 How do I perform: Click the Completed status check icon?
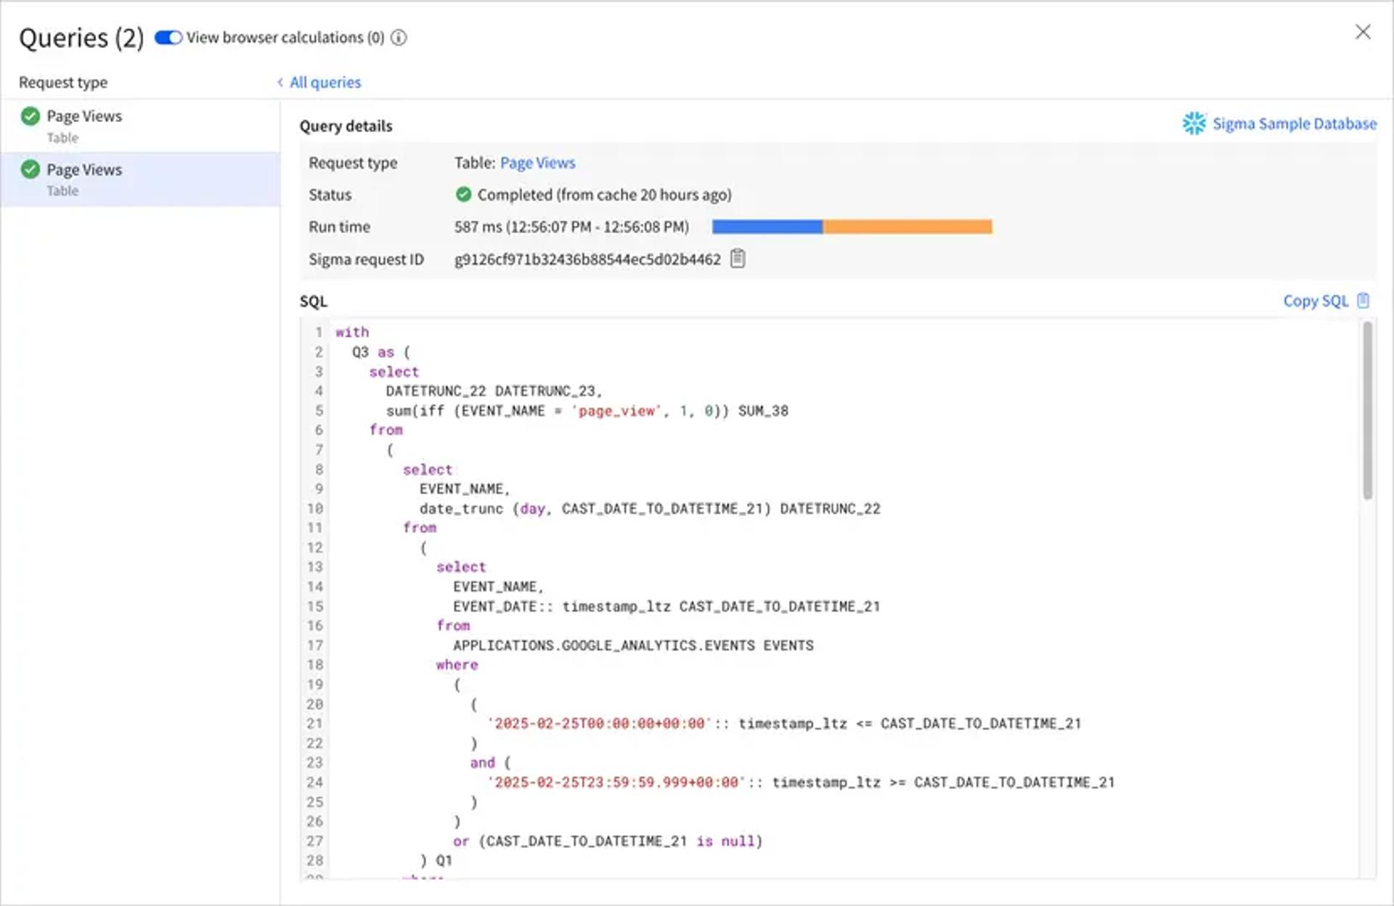click(x=463, y=195)
